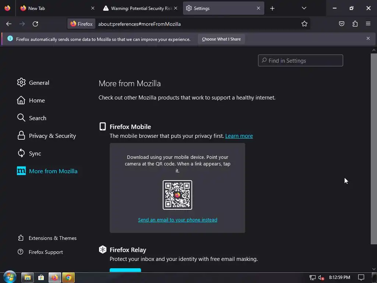Viewport: 377px width, 283px height.
Task: Click the More from Mozilla heading
Action: click(x=130, y=84)
